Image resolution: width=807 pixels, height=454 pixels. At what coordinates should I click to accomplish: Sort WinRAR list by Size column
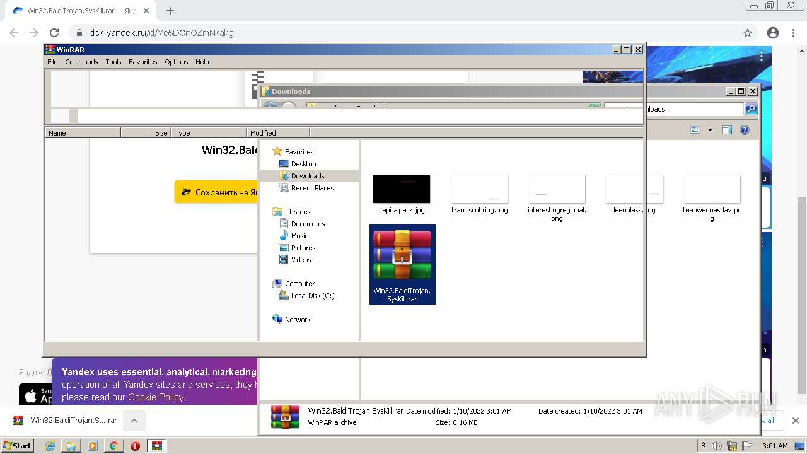click(146, 132)
